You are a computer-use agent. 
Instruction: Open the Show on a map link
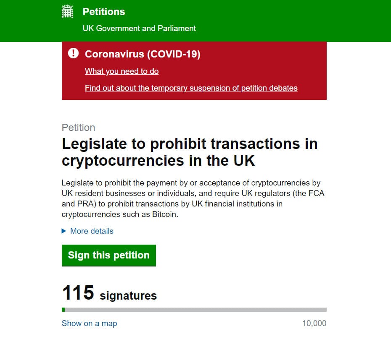click(x=89, y=324)
